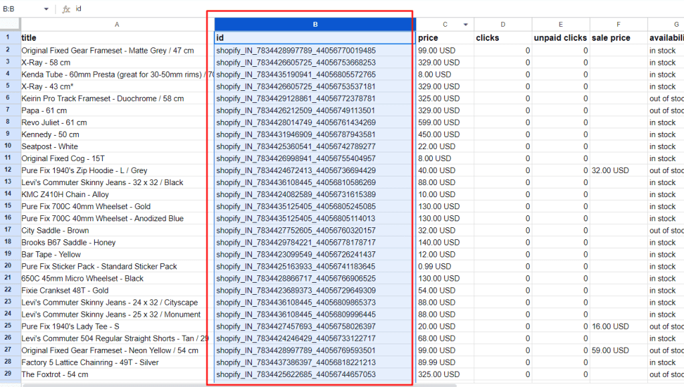Viewport: 684px width, 387px height.
Task: Select column A by its header
Action: tap(117, 24)
